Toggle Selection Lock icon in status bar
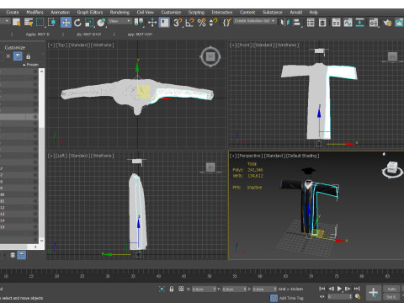The width and height of the screenshot is (404, 303). pos(172,289)
